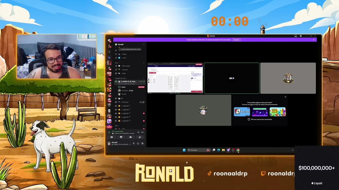The width and height of the screenshot is (339, 190).
Task: Launch the Exoracer activity
Action: coord(260,112)
